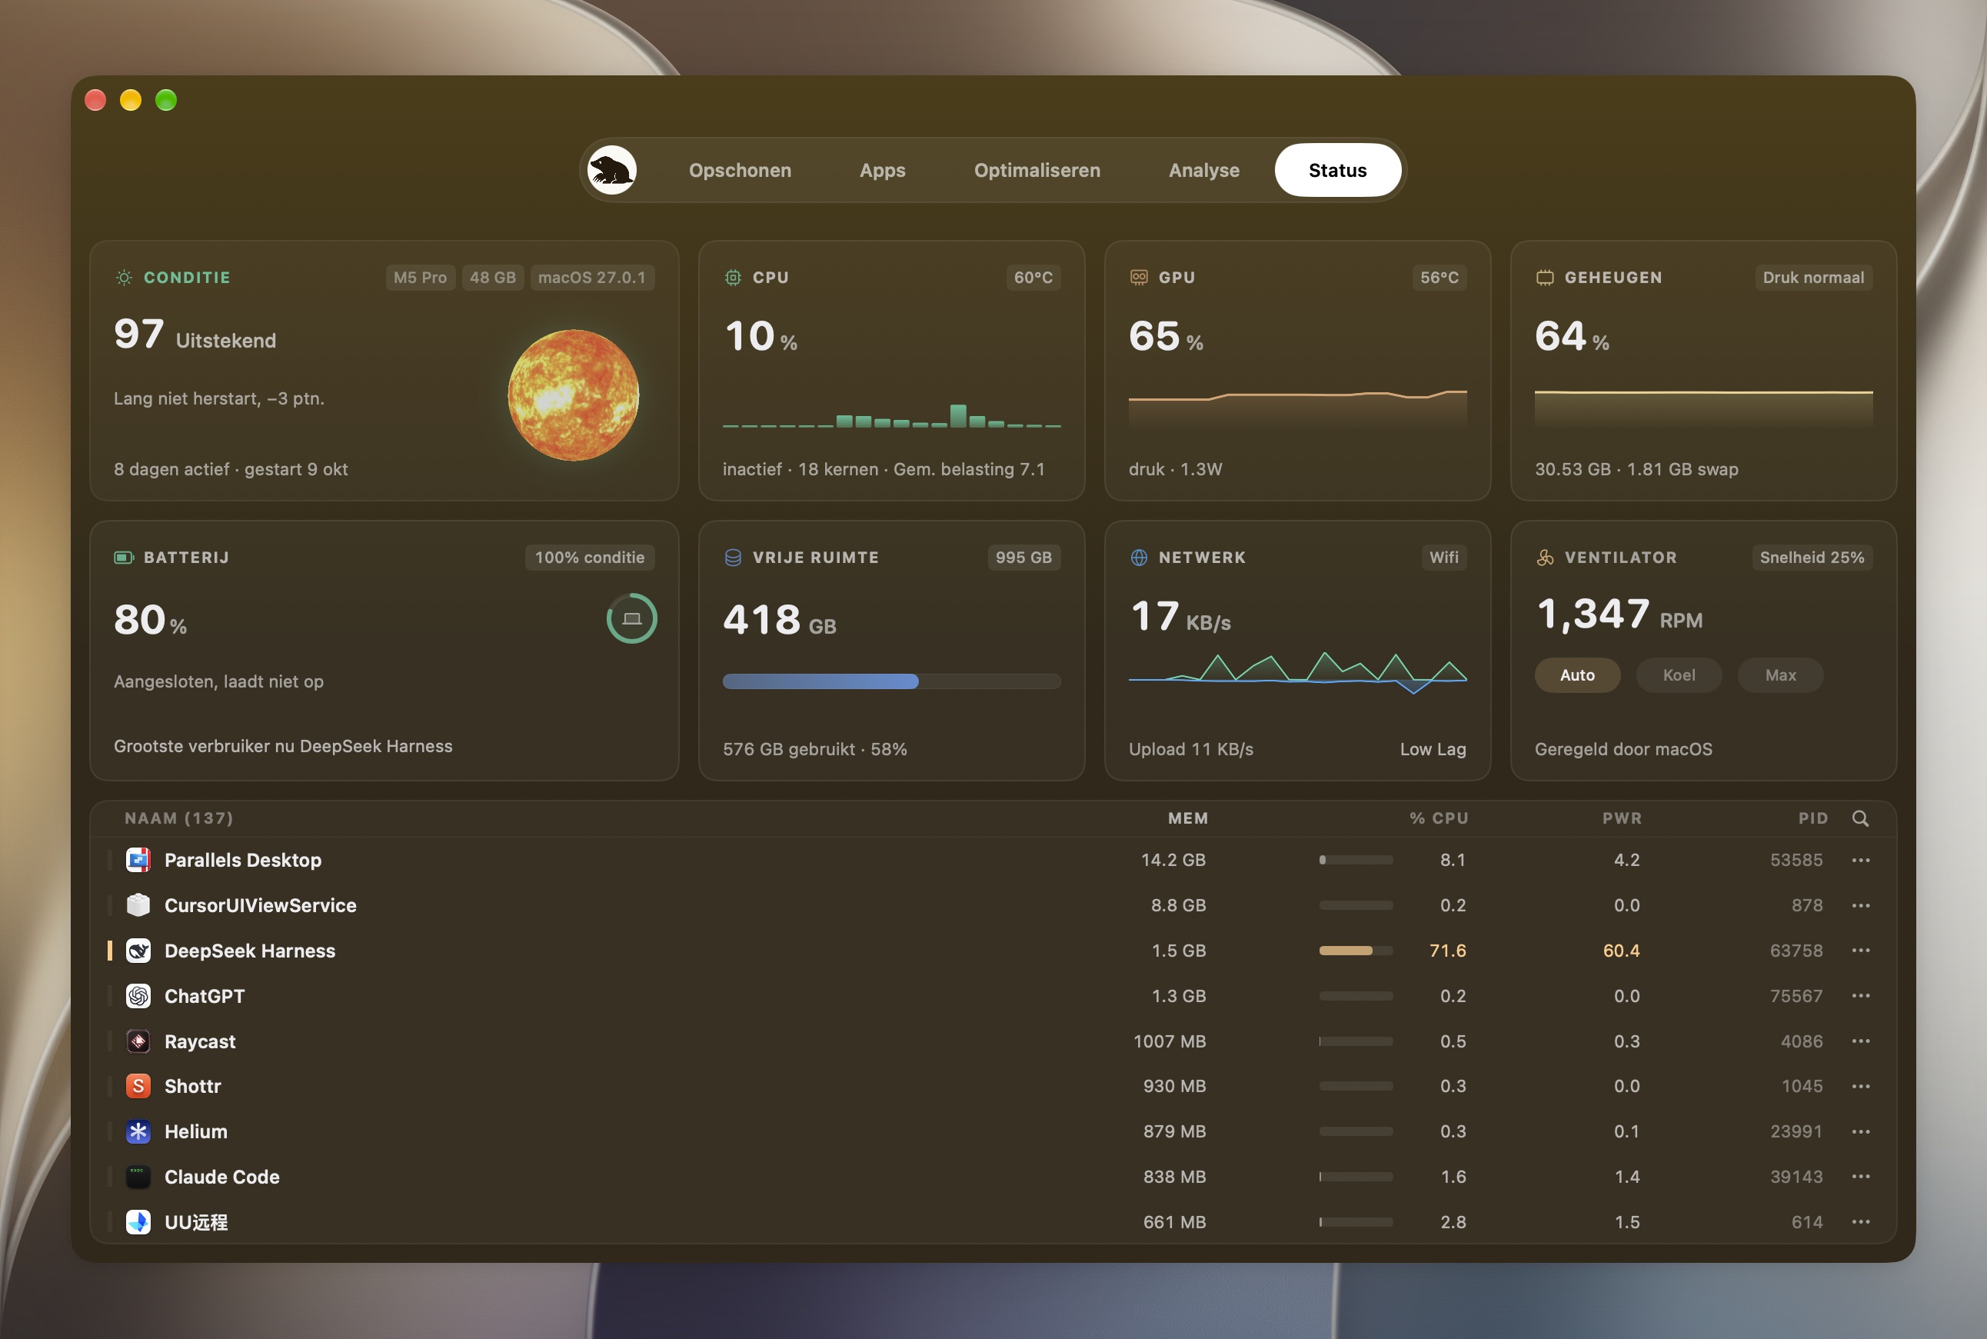Open more options for Helium row
This screenshot has height=1339, width=1987.
tap(1861, 1131)
